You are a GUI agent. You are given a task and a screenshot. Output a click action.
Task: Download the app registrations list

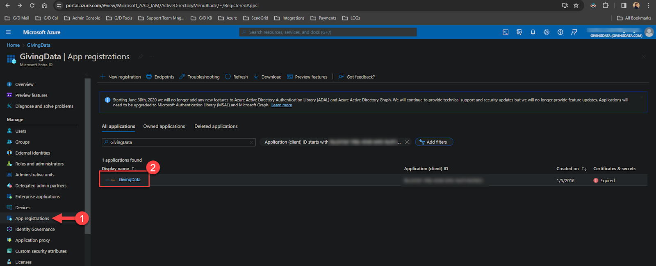click(x=267, y=77)
